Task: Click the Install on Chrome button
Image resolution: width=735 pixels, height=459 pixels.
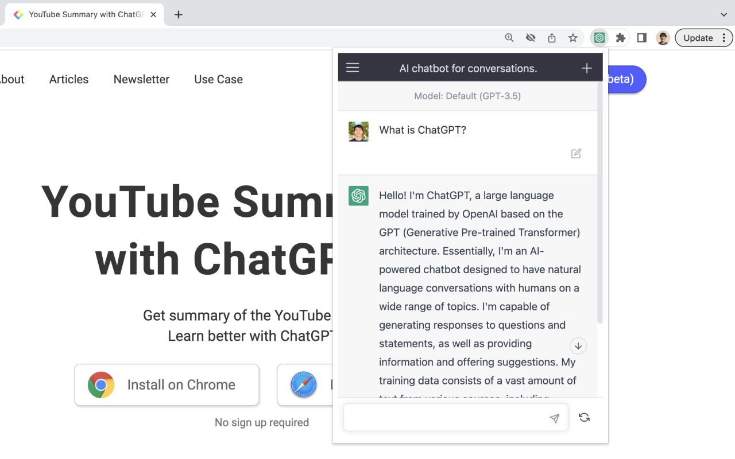Action: [x=167, y=384]
